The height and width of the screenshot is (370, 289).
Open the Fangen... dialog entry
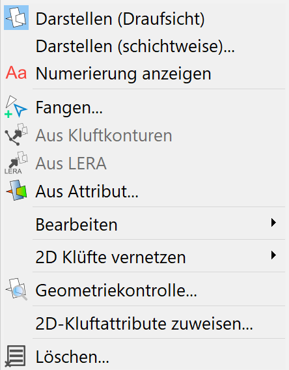(x=69, y=108)
